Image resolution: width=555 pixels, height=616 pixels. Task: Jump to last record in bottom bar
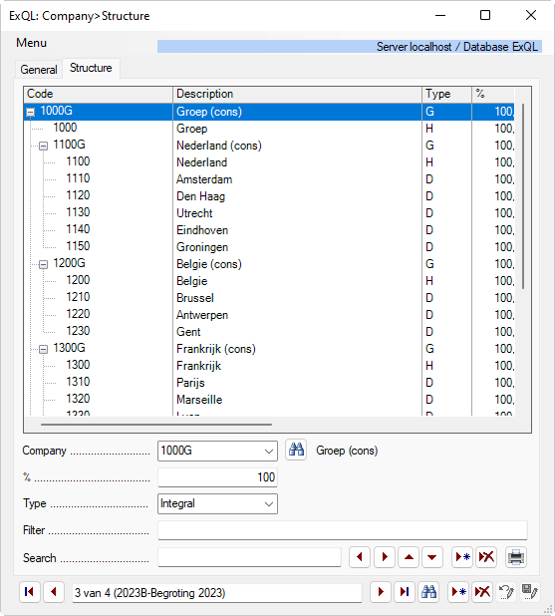[x=405, y=592]
